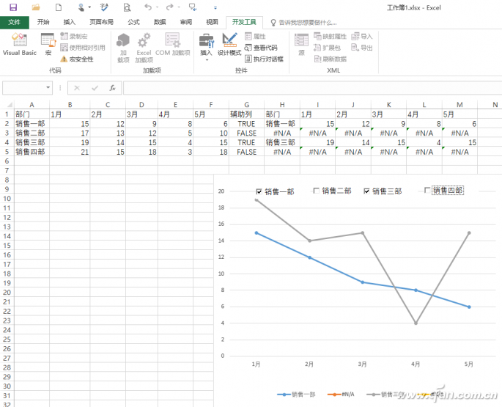Click Expansion Packs
Viewport: 502px width, 407px height.
(x=327, y=48)
